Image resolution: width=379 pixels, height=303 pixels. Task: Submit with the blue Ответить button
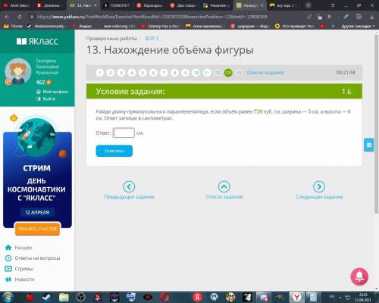[114, 151]
